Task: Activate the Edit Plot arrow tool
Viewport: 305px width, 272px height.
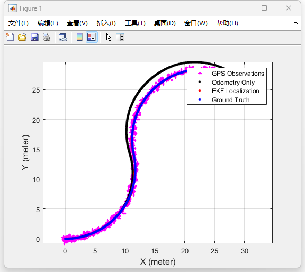Action: [x=109, y=37]
